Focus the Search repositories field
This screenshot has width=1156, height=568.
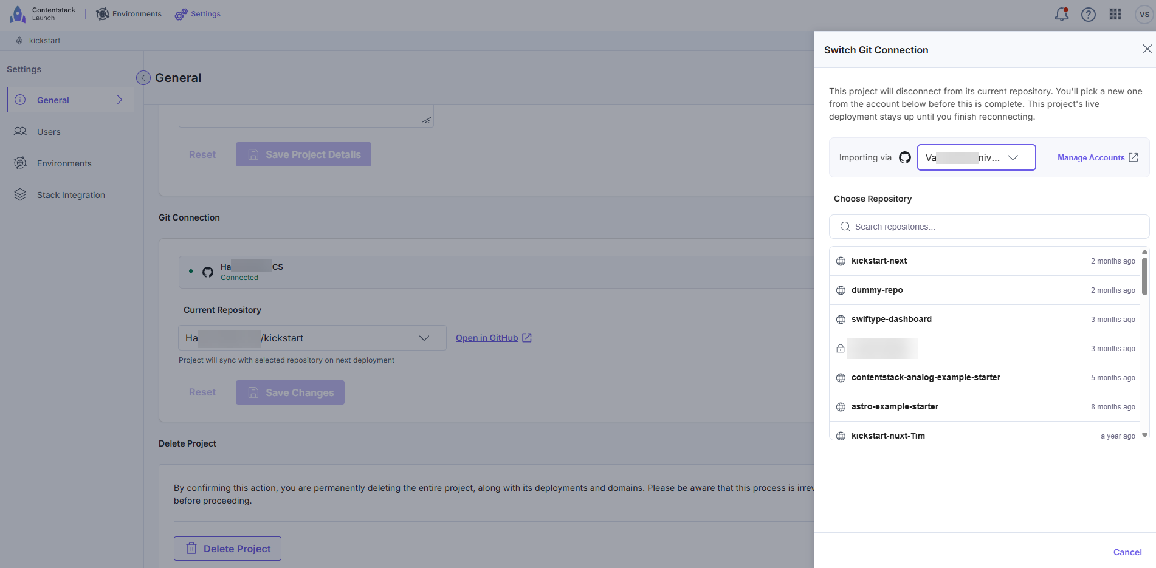point(989,227)
